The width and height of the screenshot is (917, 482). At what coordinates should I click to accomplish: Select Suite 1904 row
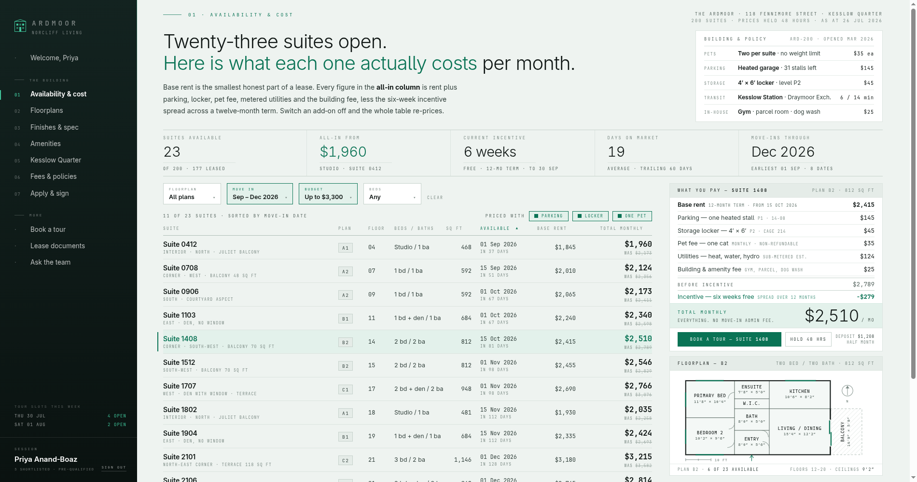click(407, 436)
